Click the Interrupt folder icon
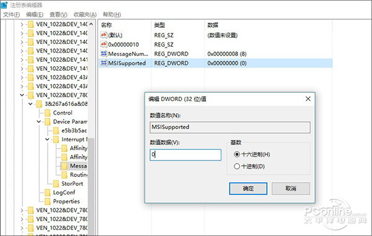The width and height of the screenshot is (372, 236). pyautogui.click(x=56, y=139)
